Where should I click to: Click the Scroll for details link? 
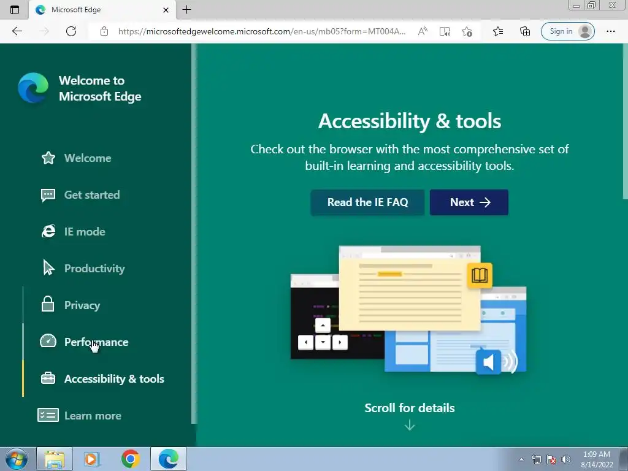click(409, 408)
